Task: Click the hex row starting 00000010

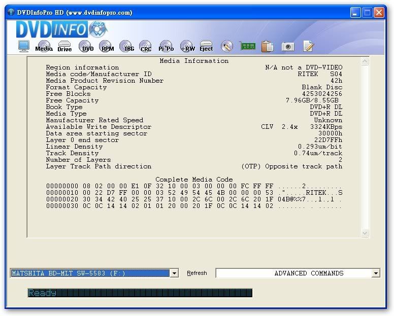Action: click(194, 193)
